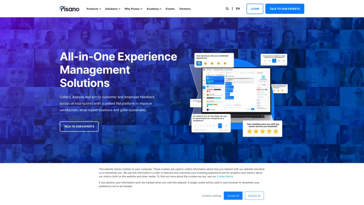Image resolution: width=364 pixels, height=205 pixels.
Task: Click the LOGIN button
Action: tap(255, 9)
